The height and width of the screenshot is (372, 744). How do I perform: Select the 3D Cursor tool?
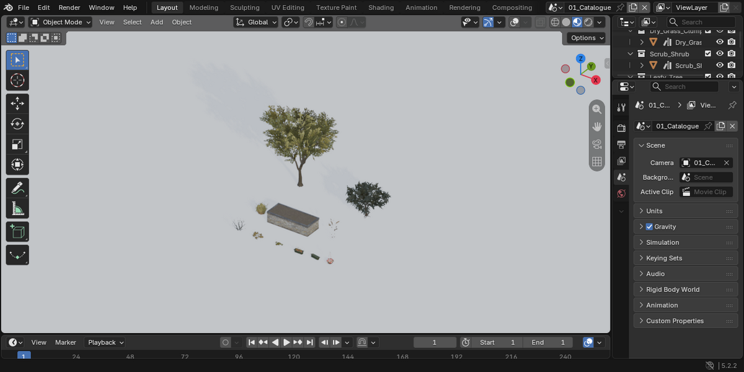pyautogui.click(x=17, y=81)
